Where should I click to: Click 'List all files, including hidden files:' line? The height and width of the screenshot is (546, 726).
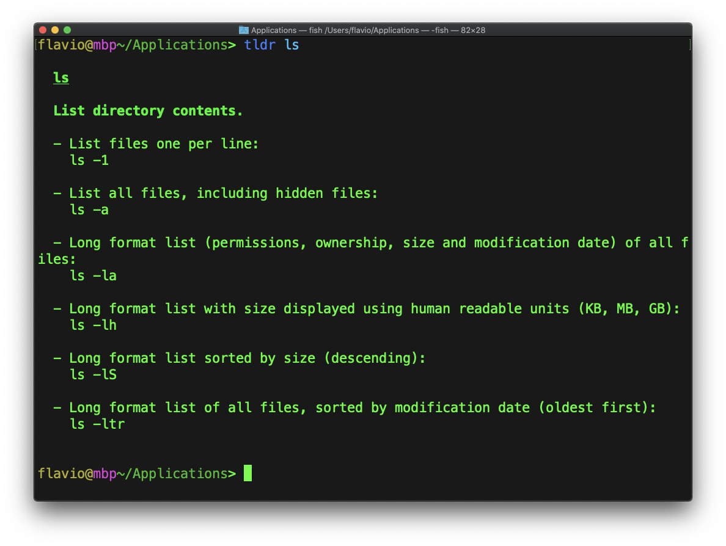(x=223, y=194)
